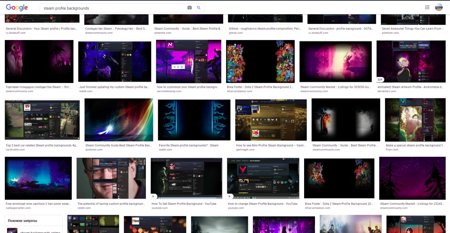Screen dimensions: 450x233
Task: Open the account avatar menu
Action: pos(439,7)
